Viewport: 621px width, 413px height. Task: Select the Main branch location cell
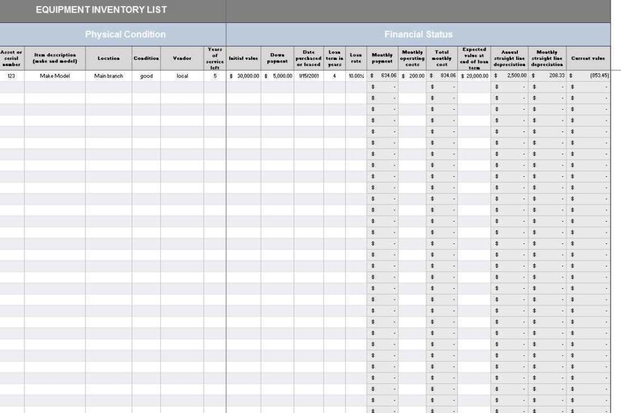point(109,76)
